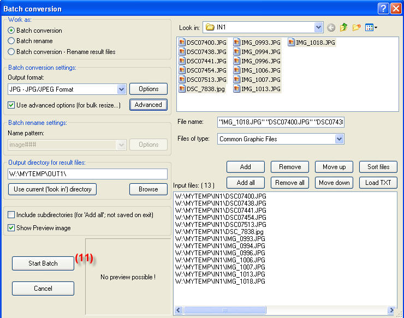This screenshot has height=318, width=404.
Task: Expand the Files of type dropdown
Action: tap(339, 139)
